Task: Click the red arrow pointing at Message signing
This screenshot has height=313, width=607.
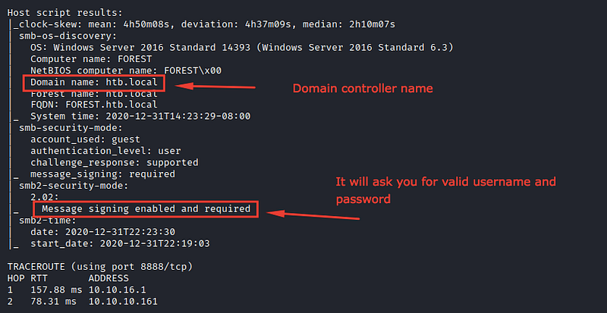Action: coord(311,214)
